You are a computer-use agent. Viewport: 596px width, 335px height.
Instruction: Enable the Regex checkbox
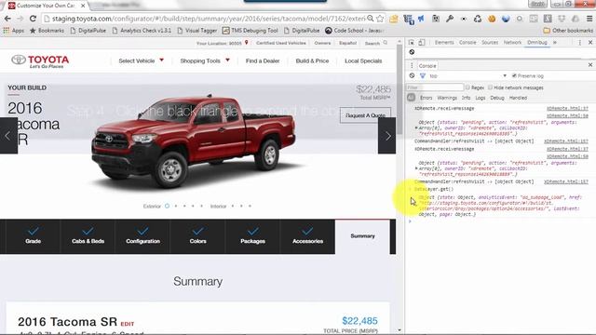click(467, 87)
